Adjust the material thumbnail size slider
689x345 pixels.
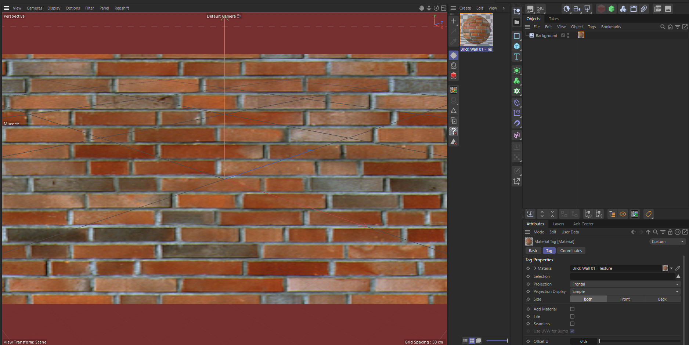pyautogui.click(x=497, y=341)
